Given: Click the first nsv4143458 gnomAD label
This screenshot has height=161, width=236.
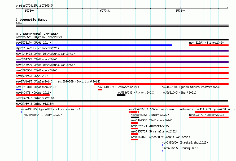Looking at the screenshot, I should 45,54.
